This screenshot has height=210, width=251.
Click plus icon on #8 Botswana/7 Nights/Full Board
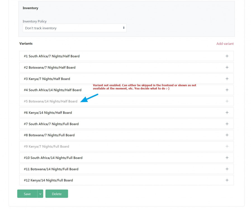point(227,135)
